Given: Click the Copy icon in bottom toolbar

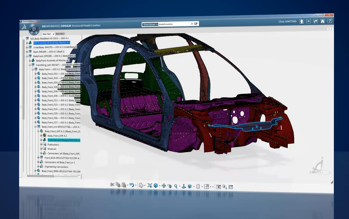Looking at the screenshot, I should [x=118, y=185].
